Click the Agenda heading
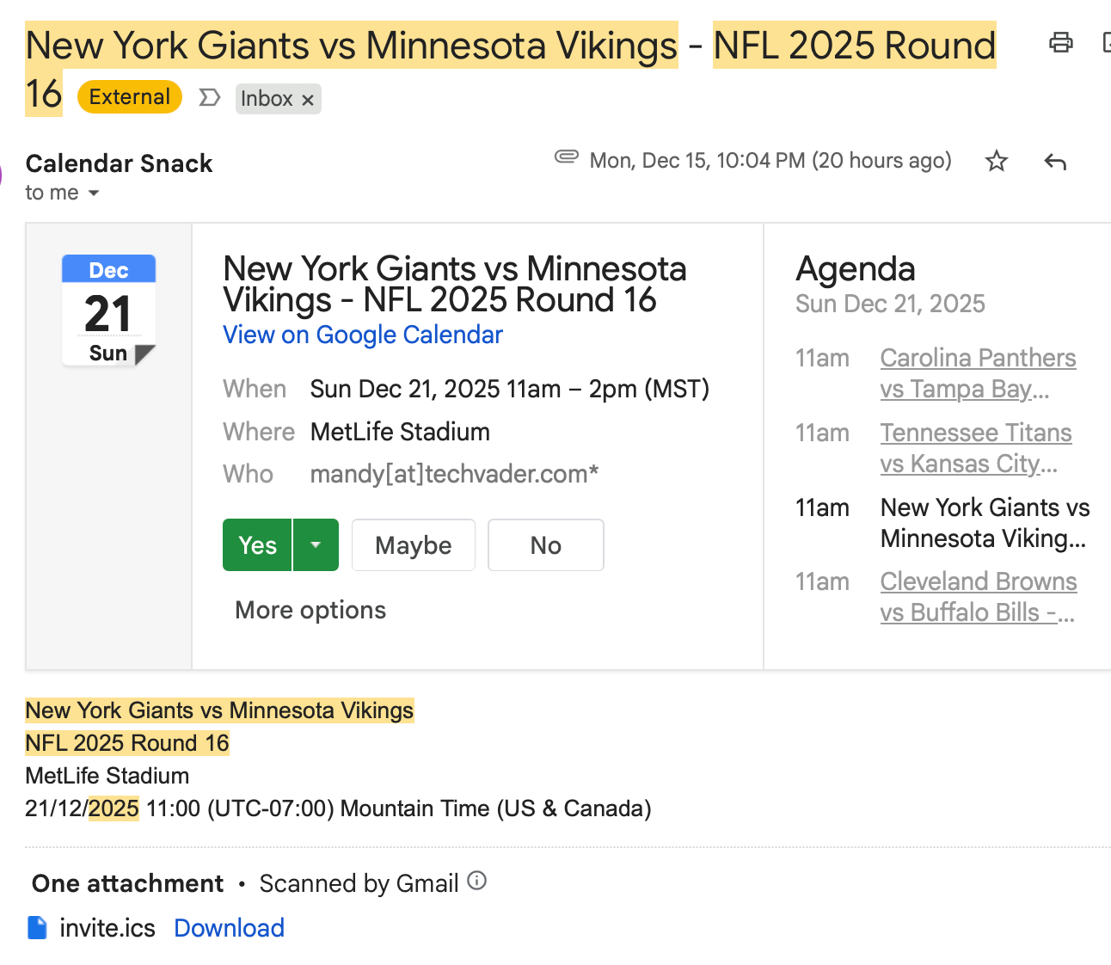Viewport: 1111px width, 965px height. (856, 268)
